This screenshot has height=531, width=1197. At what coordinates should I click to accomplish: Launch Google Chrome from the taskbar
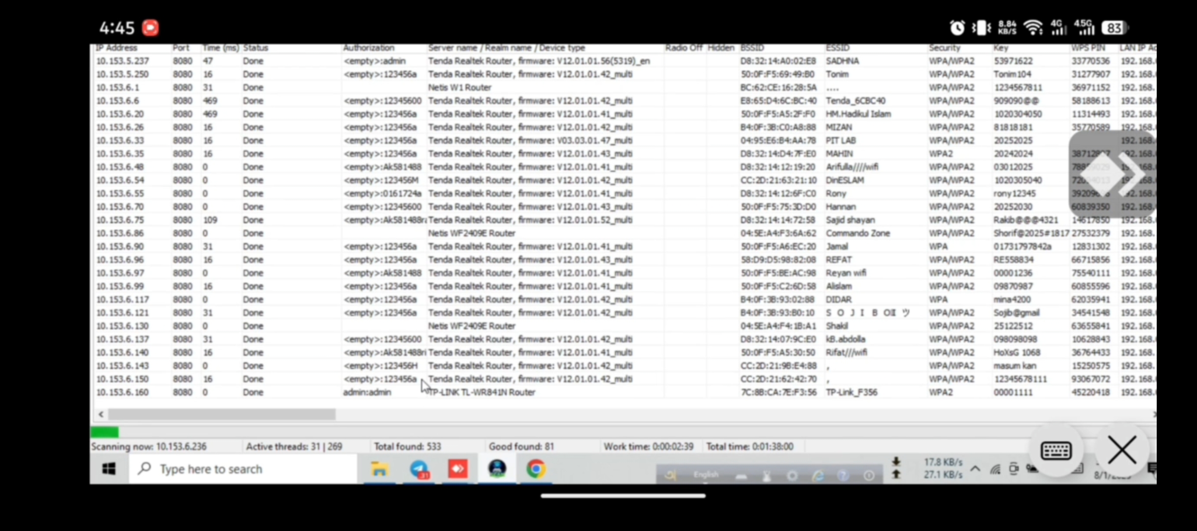[x=536, y=469]
